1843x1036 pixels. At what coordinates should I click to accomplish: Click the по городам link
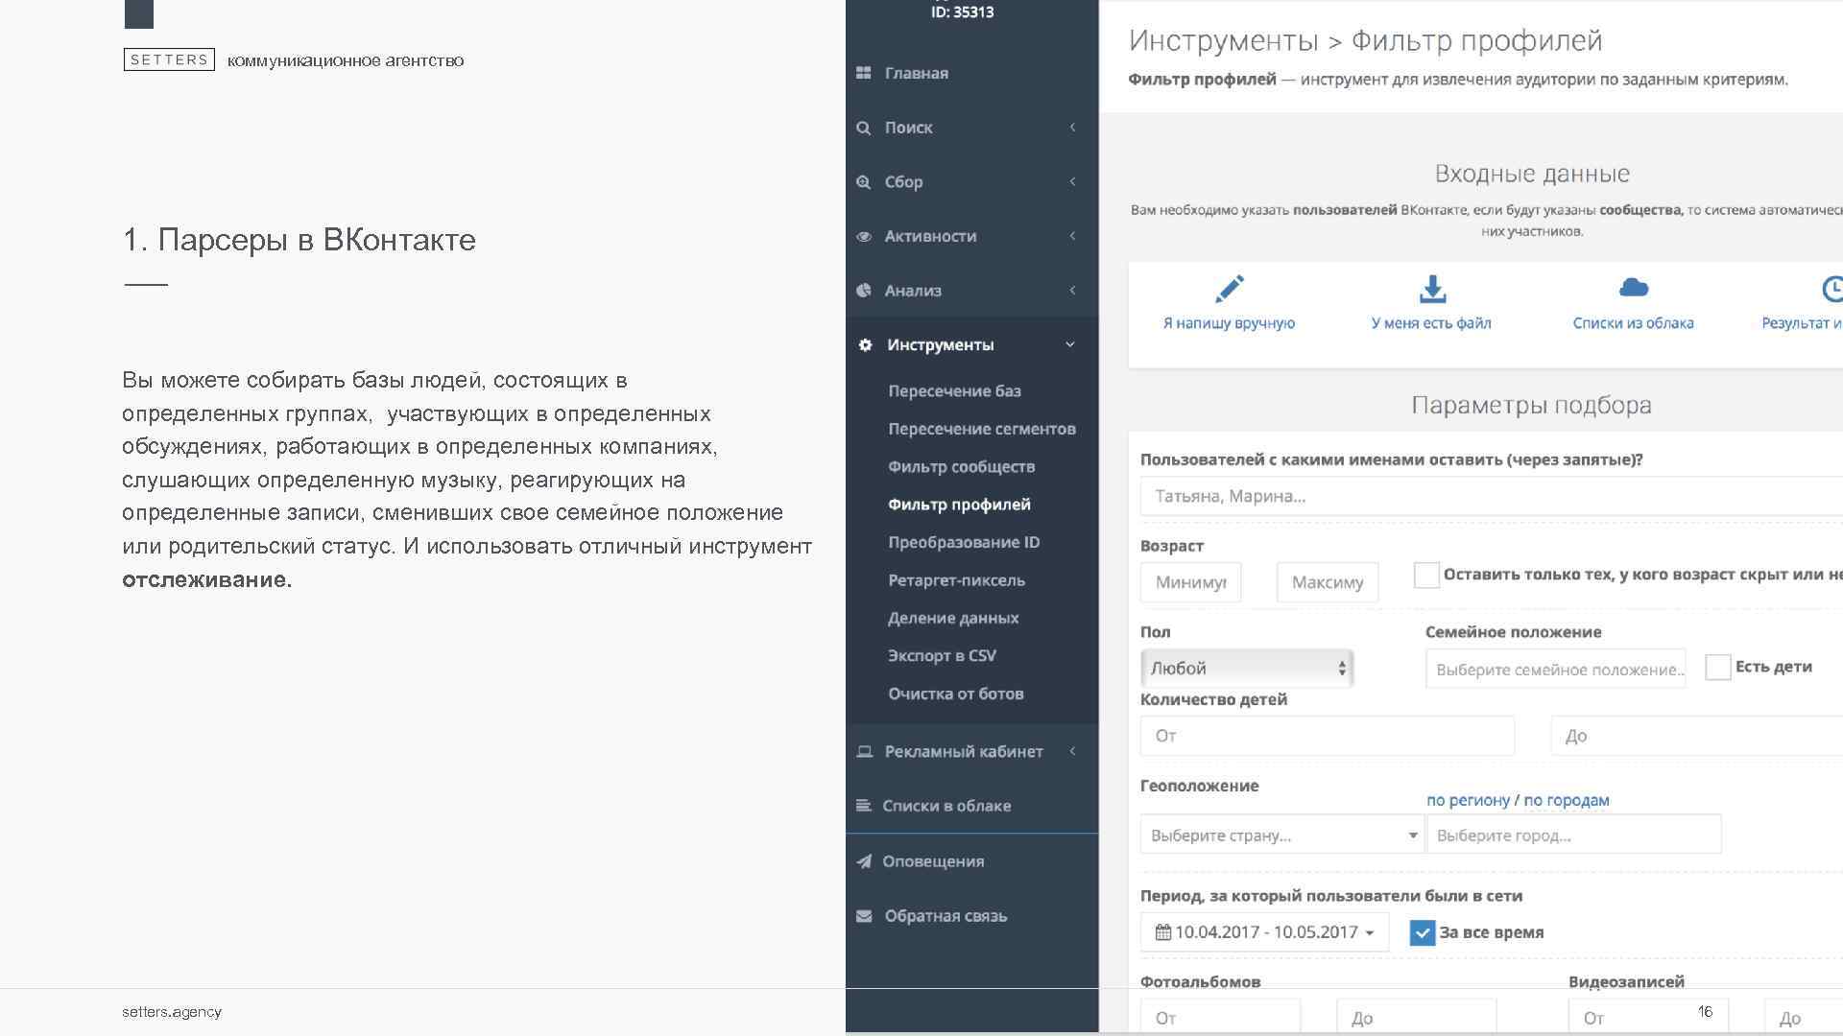pos(1566,800)
